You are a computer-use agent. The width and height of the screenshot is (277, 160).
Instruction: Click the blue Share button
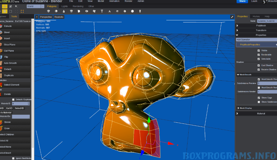click(242, 1)
